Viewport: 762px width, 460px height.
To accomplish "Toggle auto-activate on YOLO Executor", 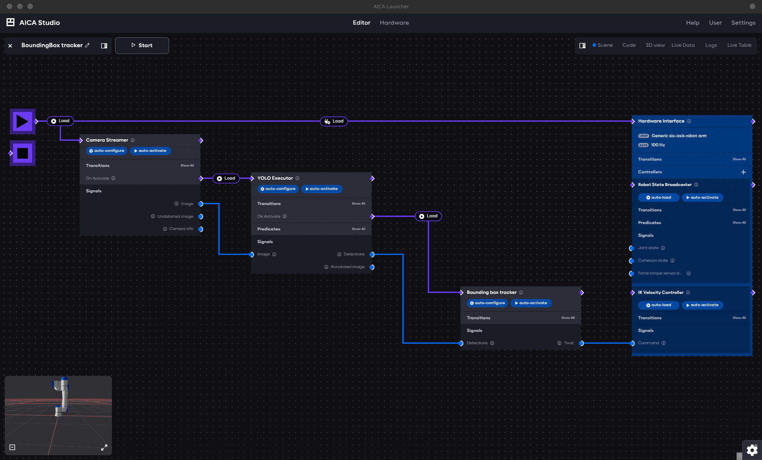I will (321, 189).
